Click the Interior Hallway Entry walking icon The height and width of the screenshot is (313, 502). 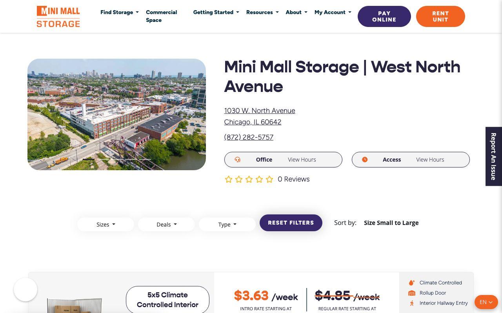[411, 303]
